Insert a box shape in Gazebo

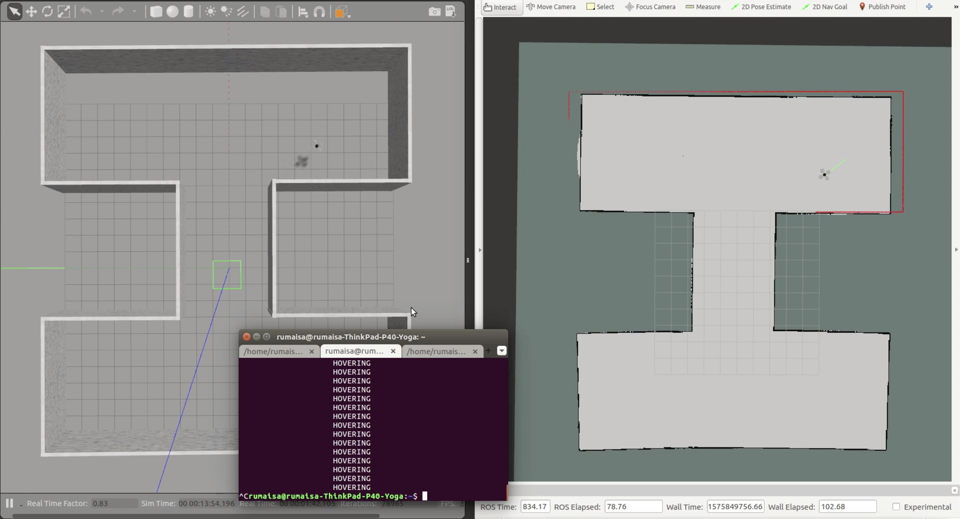[x=156, y=12]
